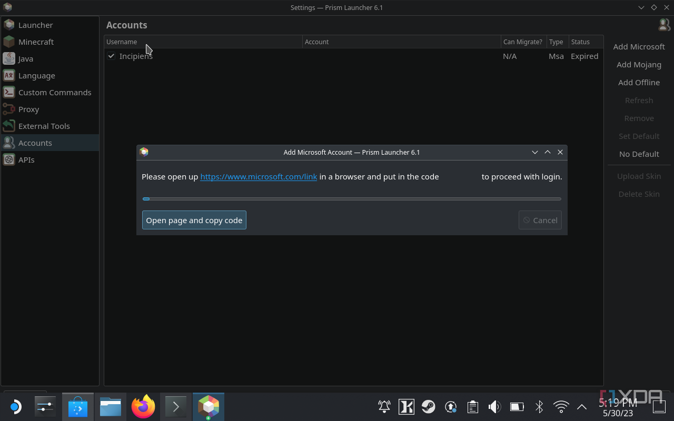Toggle the Incipiens account checkbox

[x=111, y=56]
